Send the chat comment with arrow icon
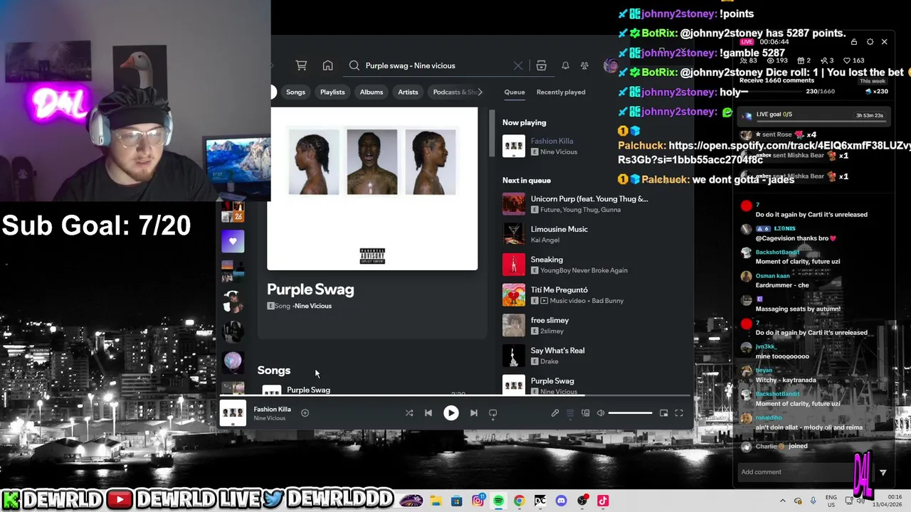911x512 pixels. pos(883,472)
